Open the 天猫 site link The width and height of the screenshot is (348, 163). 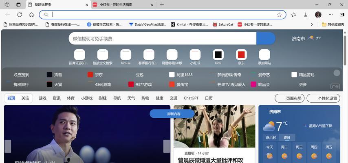(54, 84)
